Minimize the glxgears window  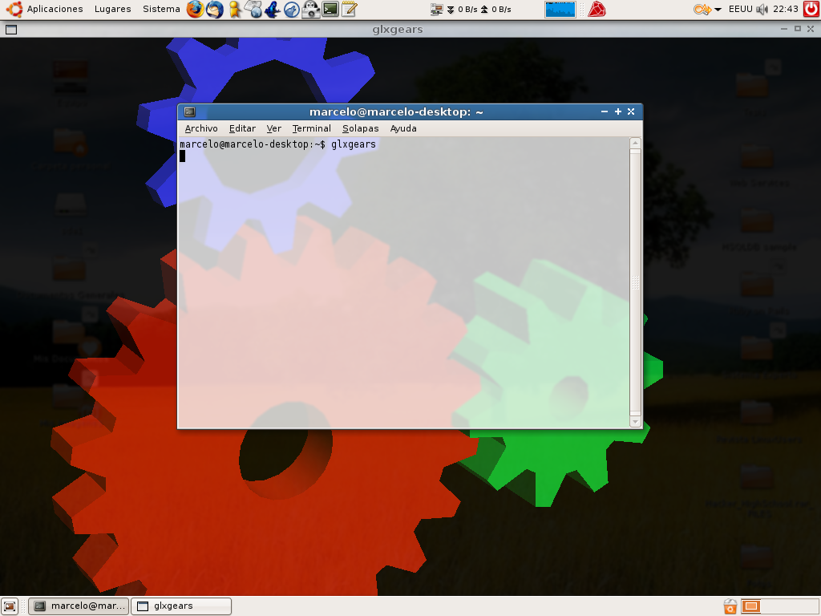784,29
